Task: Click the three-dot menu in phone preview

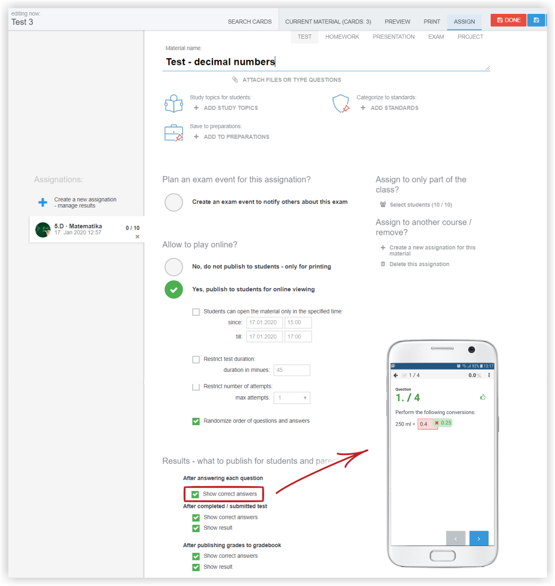Action: click(x=489, y=375)
